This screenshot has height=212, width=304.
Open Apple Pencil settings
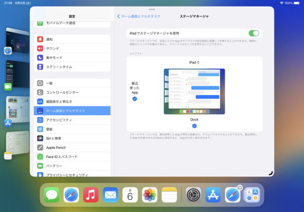(72, 148)
